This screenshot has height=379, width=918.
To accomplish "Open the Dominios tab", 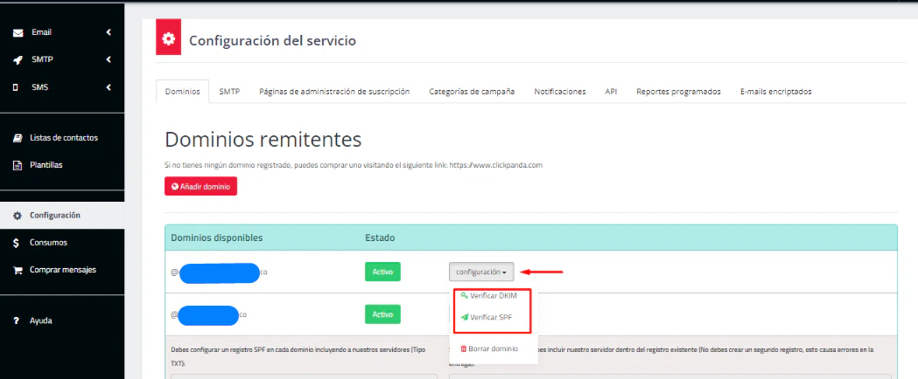I will (183, 92).
